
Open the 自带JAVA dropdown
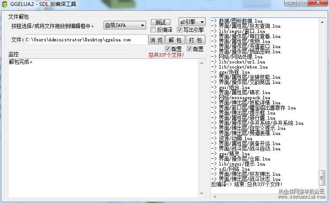pos(125,26)
